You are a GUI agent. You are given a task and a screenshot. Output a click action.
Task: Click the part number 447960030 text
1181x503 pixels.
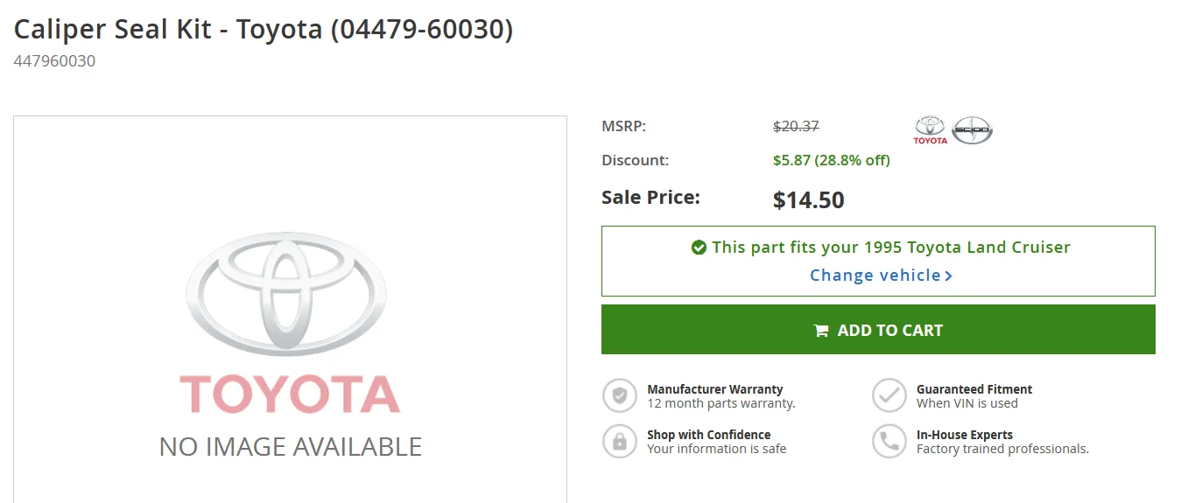(x=54, y=61)
